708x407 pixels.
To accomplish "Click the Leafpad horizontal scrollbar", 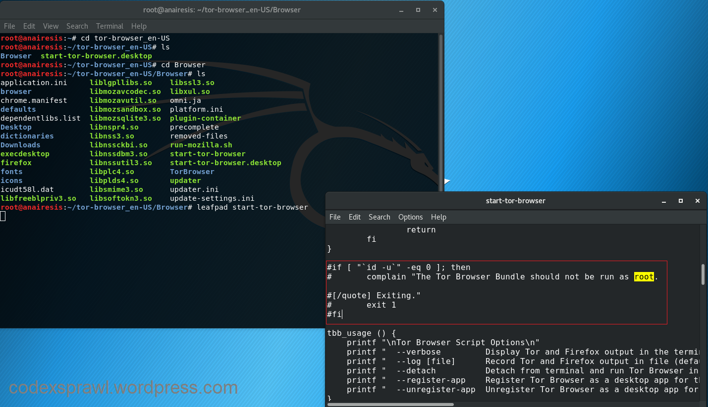I will point(390,404).
